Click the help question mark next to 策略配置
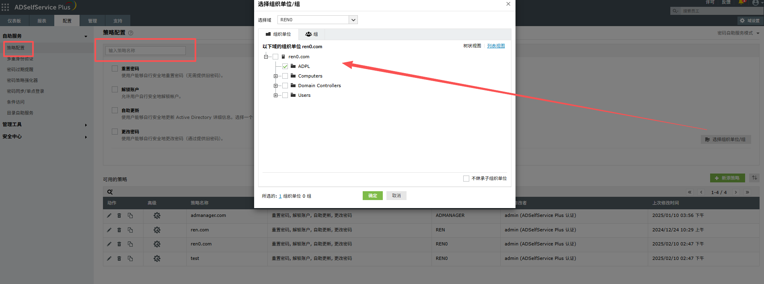The height and width of the screenshot is (284, 764). pos(131,33)
